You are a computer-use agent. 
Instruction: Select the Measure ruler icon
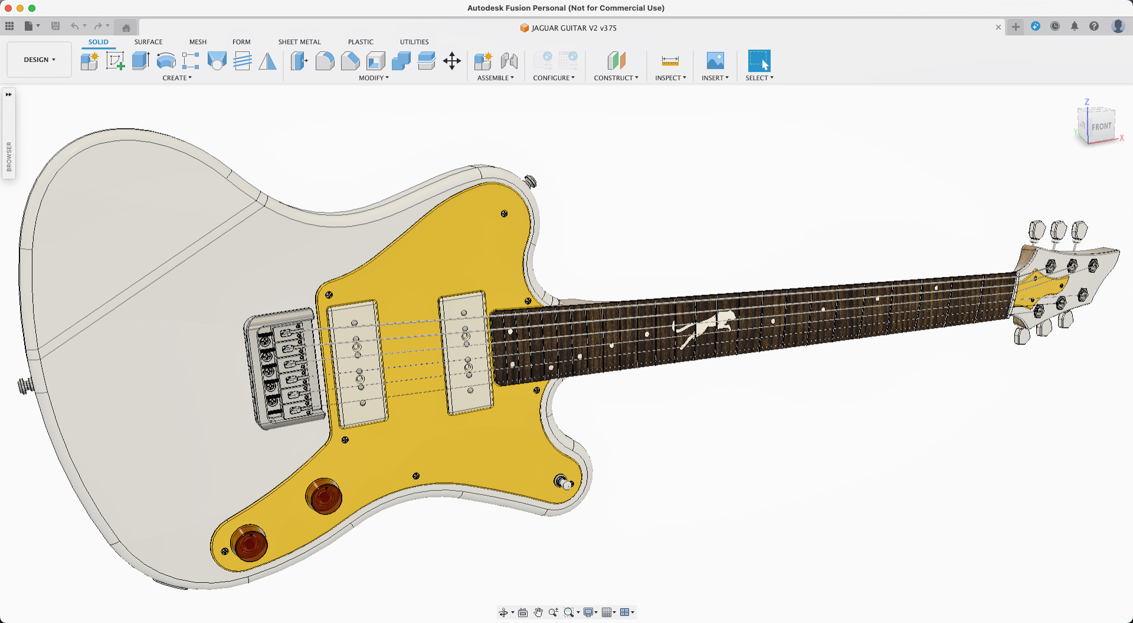click(x=670, y=61)
